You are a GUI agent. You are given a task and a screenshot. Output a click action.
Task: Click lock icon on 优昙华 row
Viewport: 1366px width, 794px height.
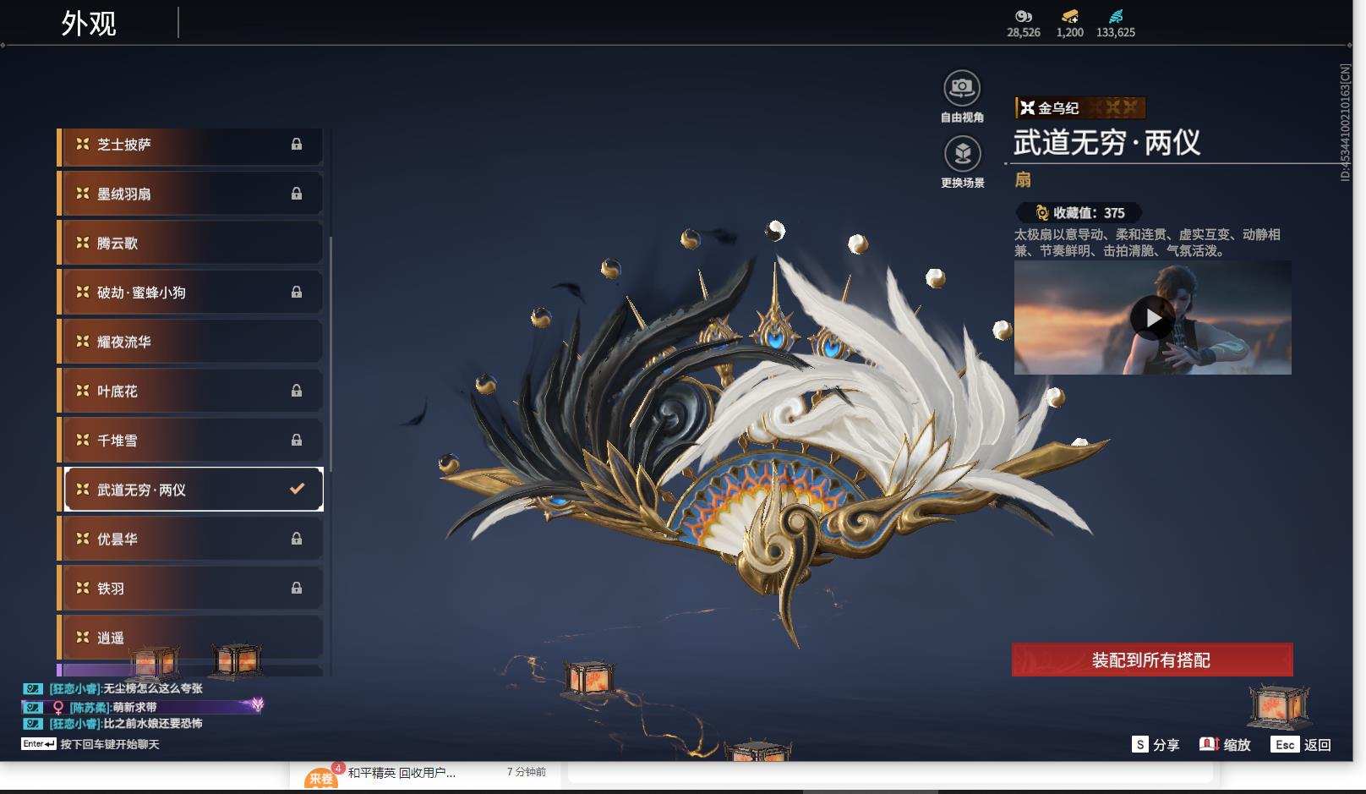pyautogui.click(x=297, y=539)
